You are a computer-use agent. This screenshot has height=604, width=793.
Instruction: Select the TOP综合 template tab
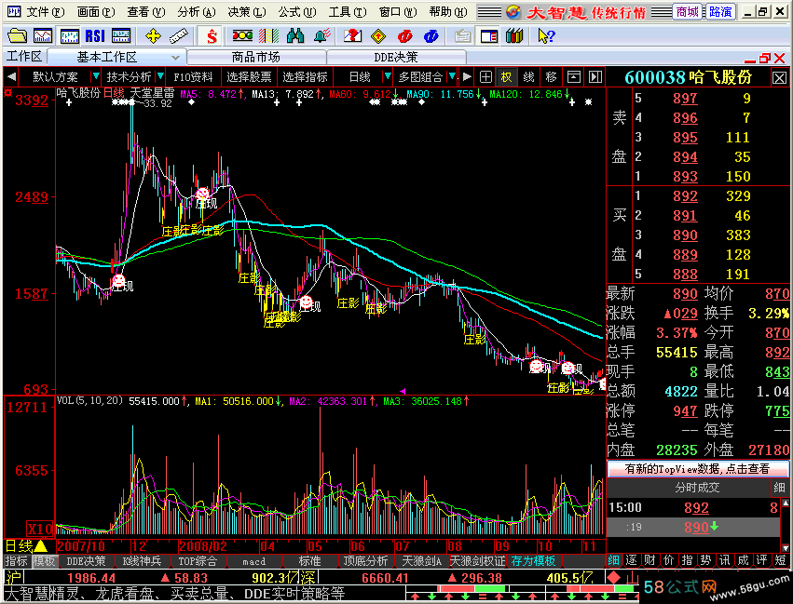click(198, 561)
